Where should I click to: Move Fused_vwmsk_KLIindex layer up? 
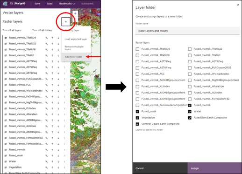pyautogui.click(x=52, y=108)
